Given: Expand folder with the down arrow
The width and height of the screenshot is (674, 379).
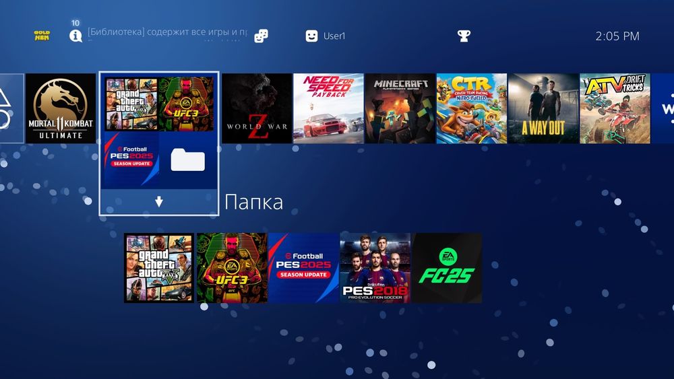Looking at the screenshot, I should point(159,202).
